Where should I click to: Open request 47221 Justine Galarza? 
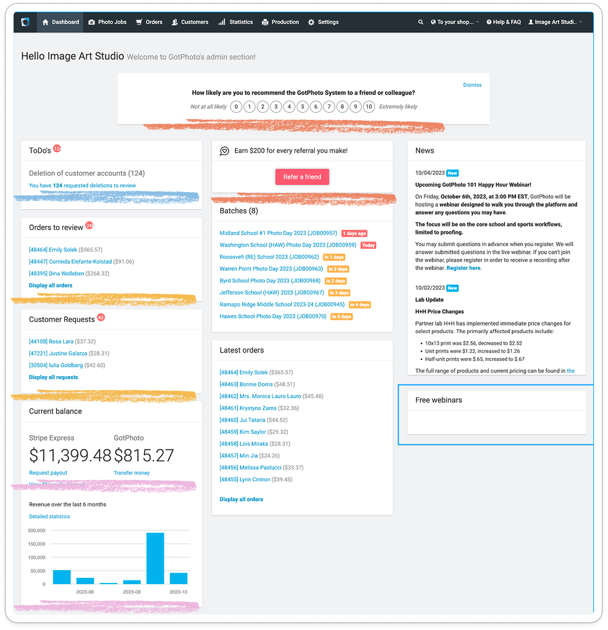tap(58, 354)
